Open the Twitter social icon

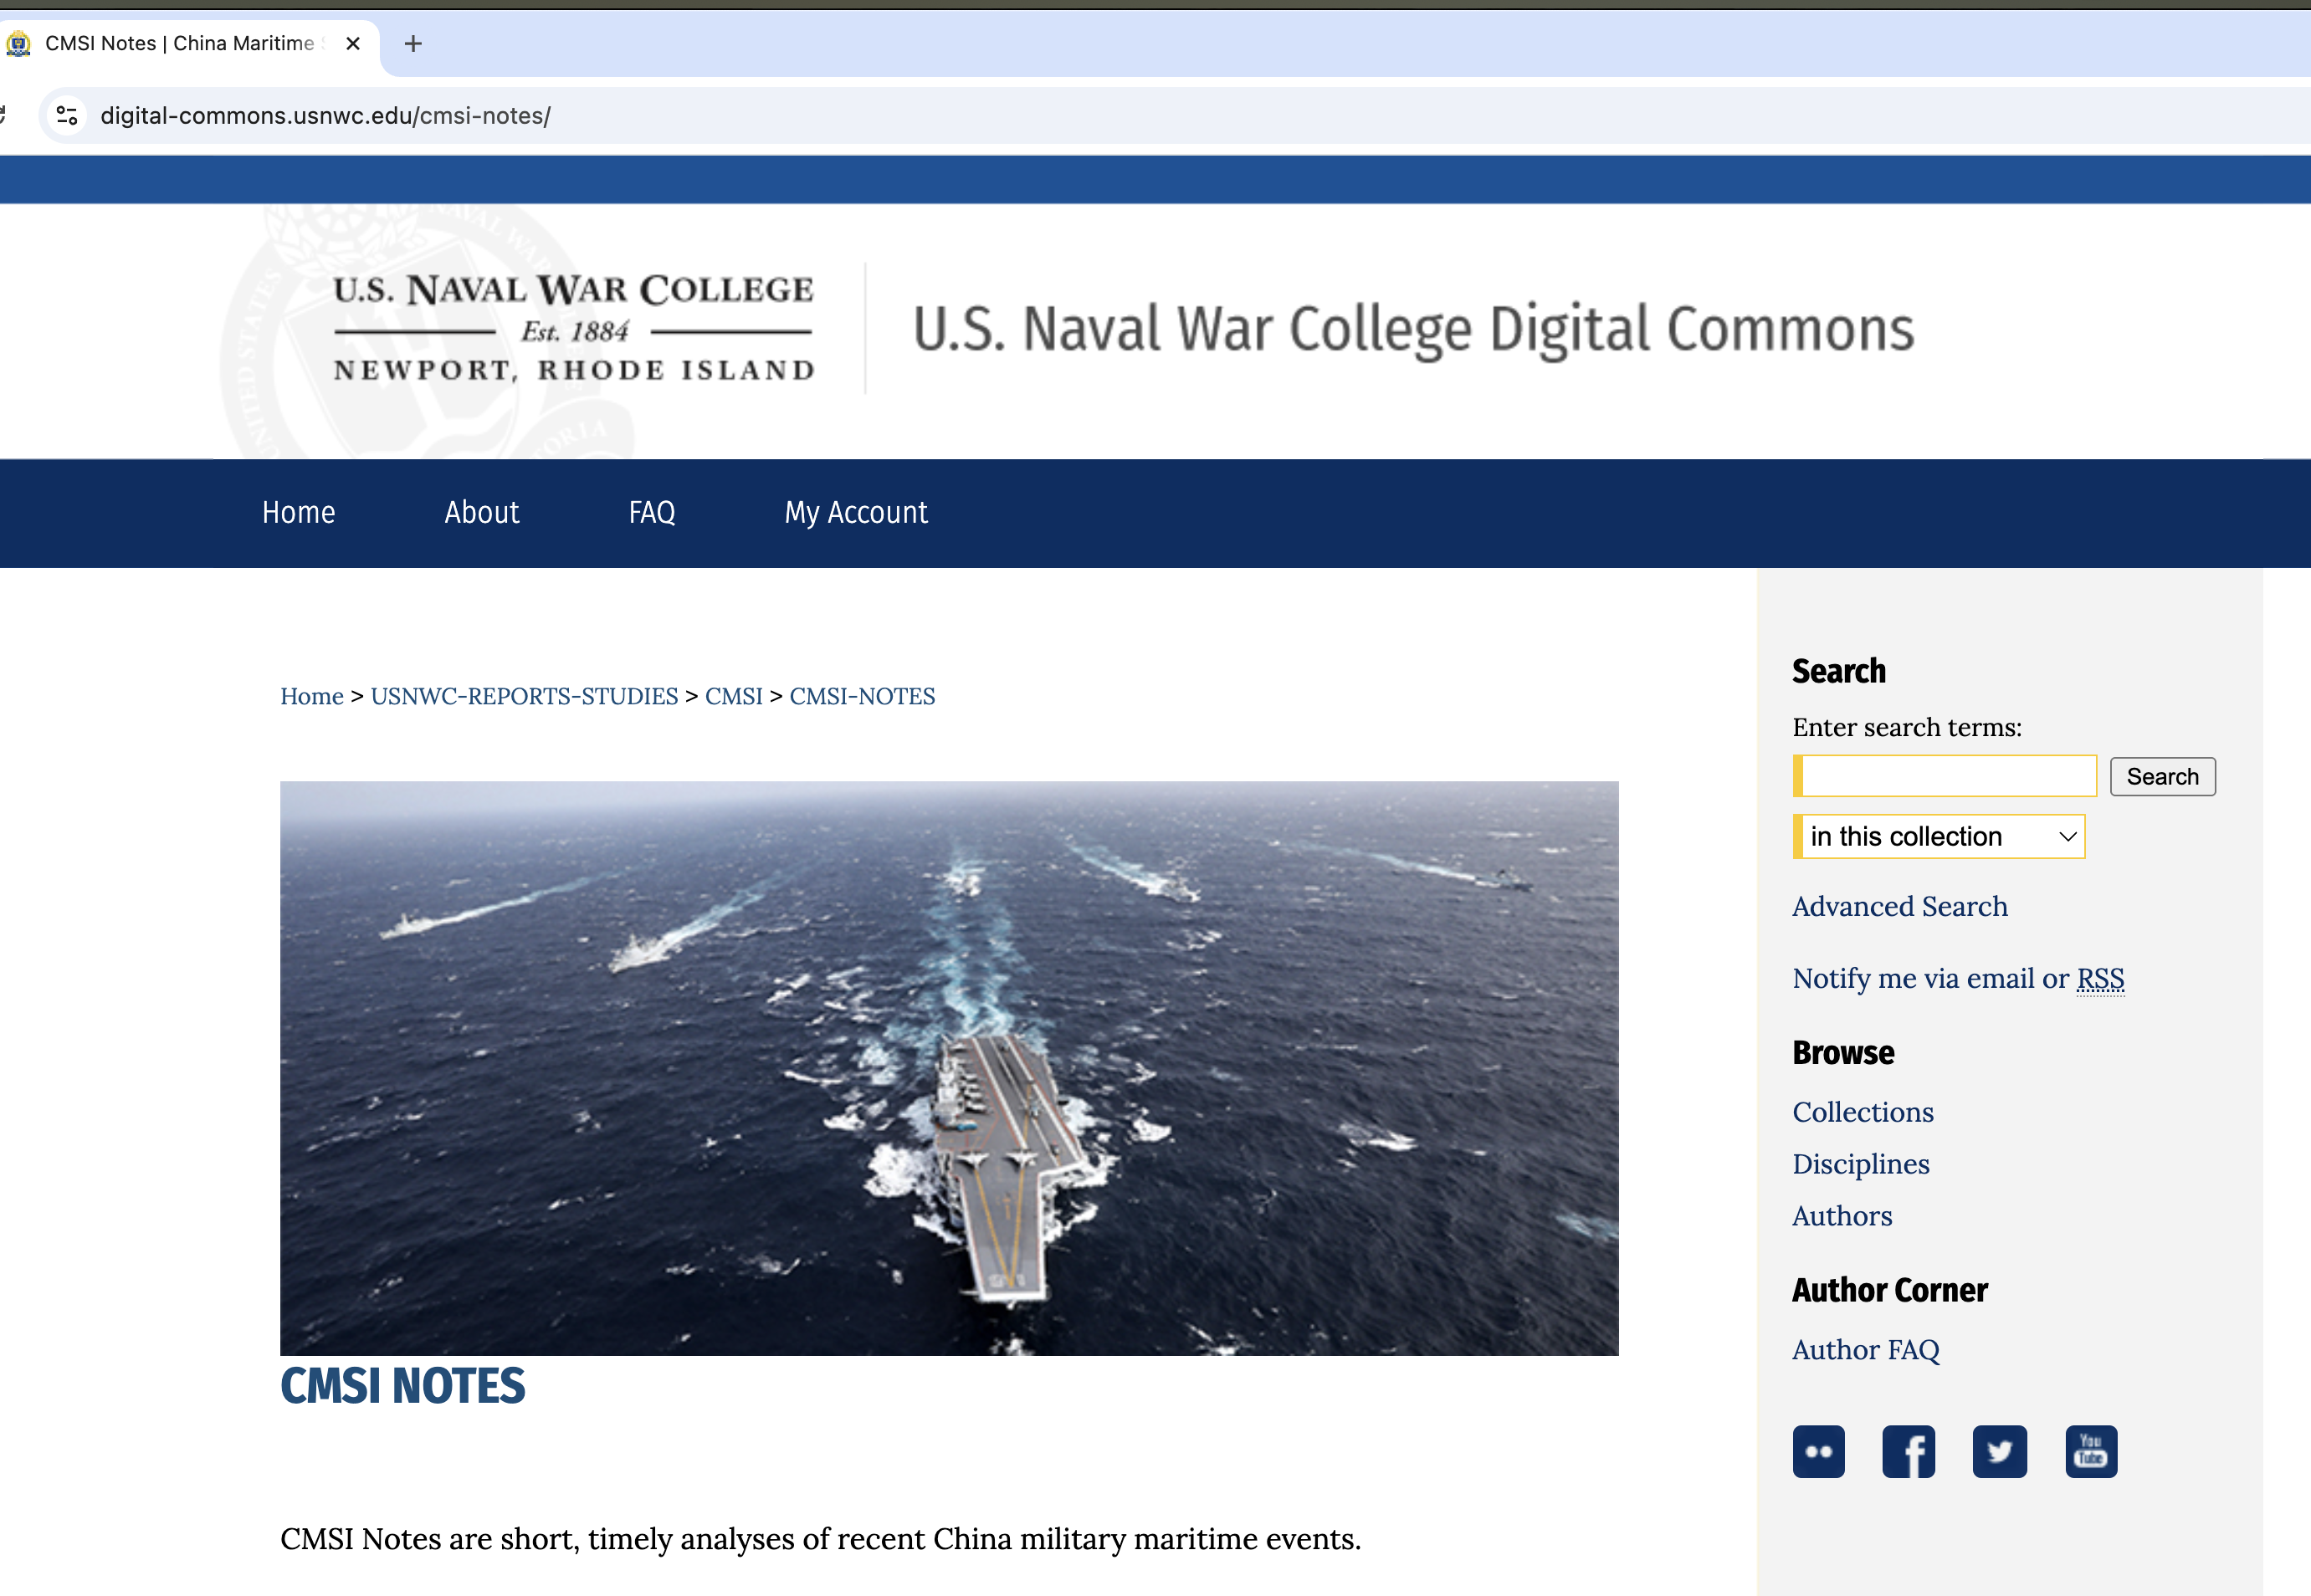coord(1999,1451)
